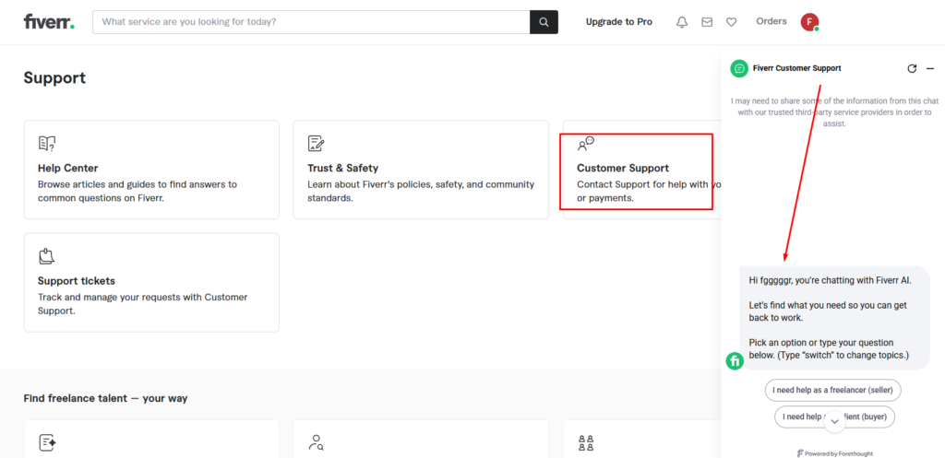Click the Customer Support person-chat icon
945x458 pixels.
coord(586,144)
